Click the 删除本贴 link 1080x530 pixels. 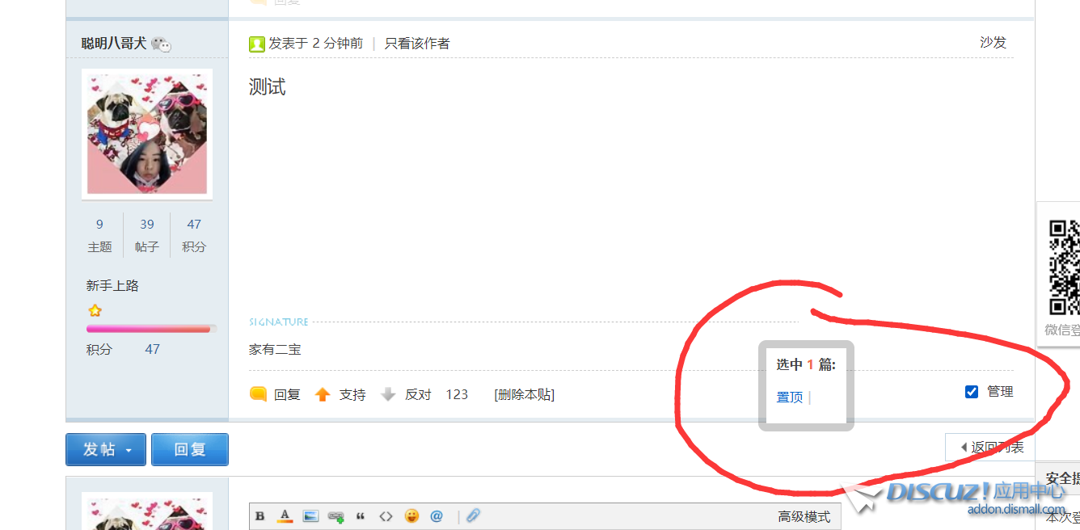(525, 394)
